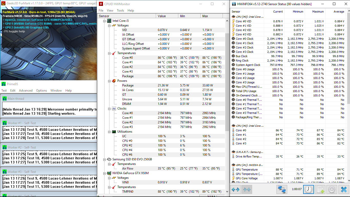Screen dimensions: 350x197
Task: Click the Average column header in HWiNFO
Action: (x=335, y=12)
